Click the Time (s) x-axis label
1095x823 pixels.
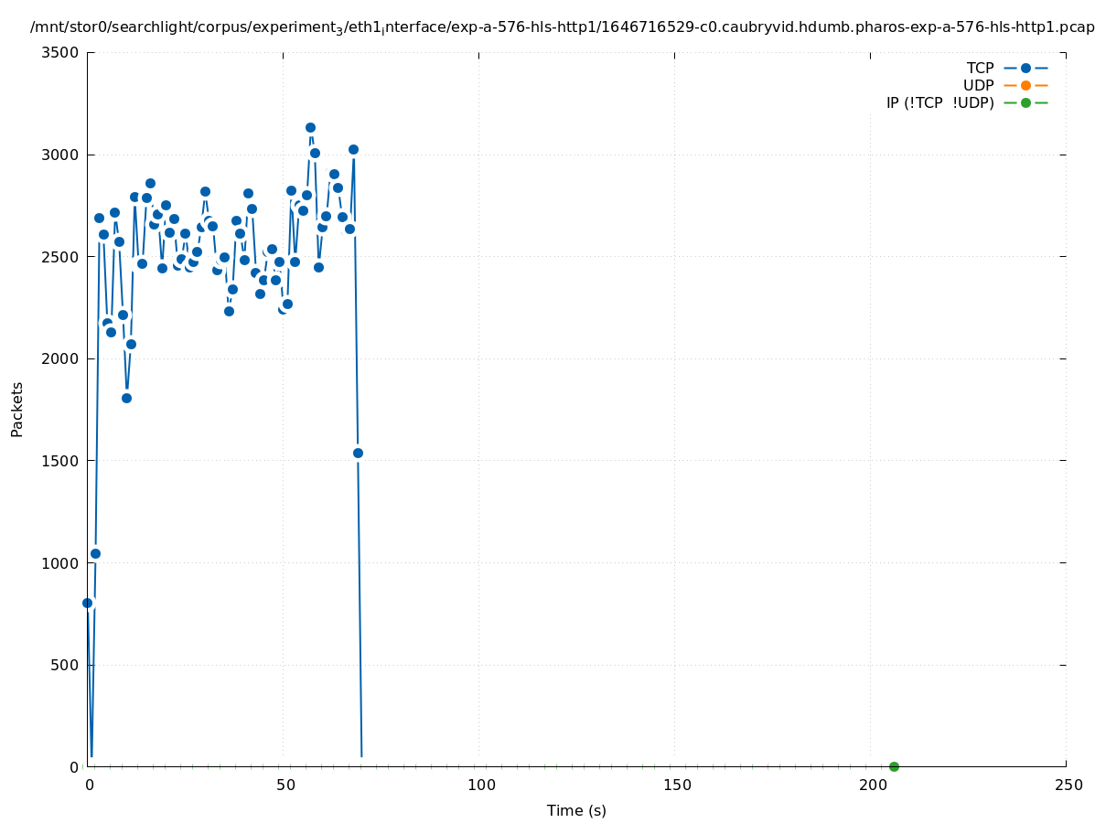576,810
